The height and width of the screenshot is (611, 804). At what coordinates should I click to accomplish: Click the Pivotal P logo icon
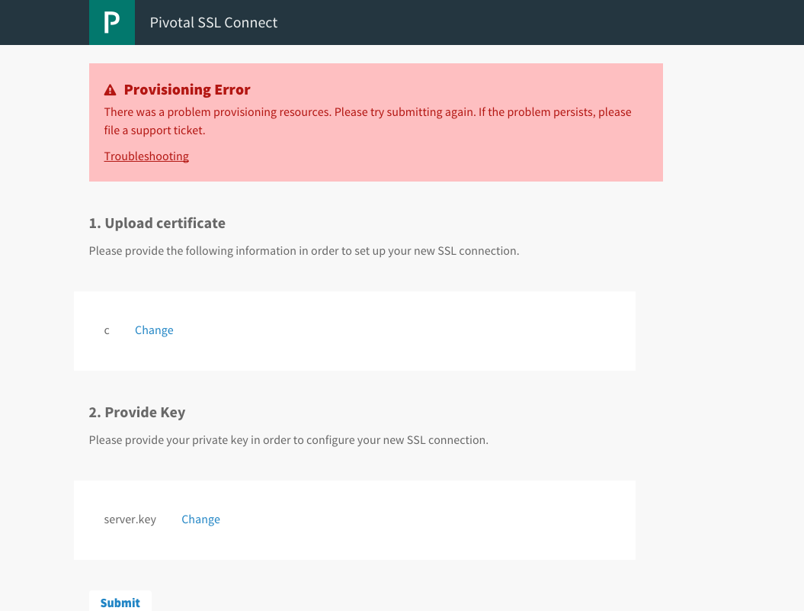click(x=112, y=22)
